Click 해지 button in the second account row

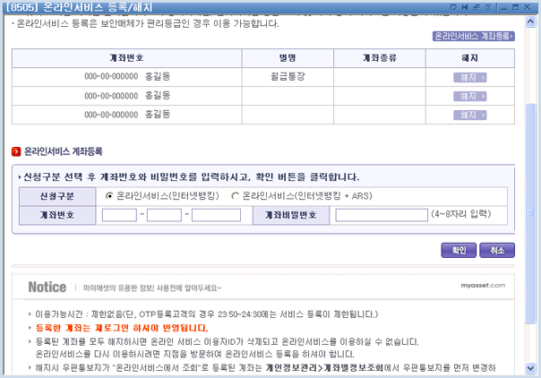[x=469, y=96]
